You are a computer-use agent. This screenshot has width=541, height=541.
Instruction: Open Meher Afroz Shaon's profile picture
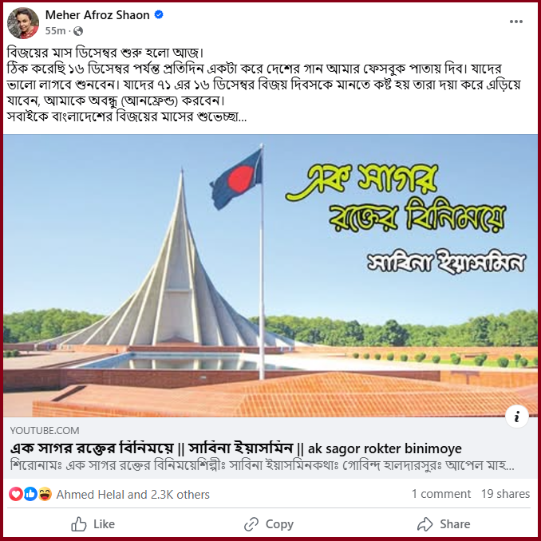tap(23, 23)
